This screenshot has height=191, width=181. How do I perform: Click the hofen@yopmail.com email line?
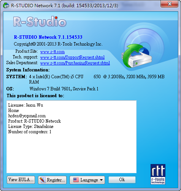27,116
